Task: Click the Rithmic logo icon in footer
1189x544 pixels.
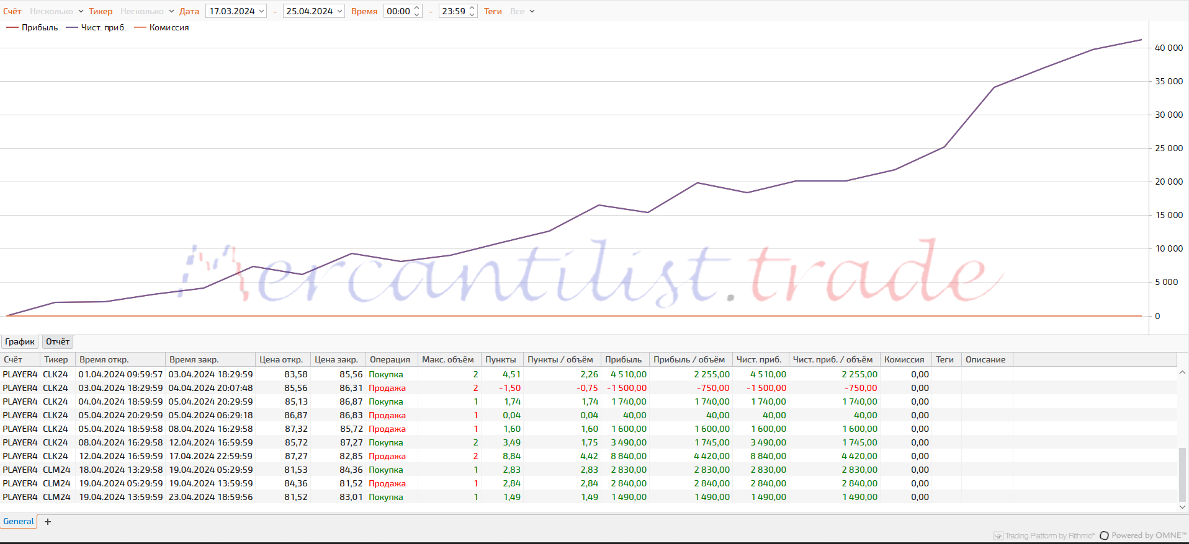Action: [x=998, y=536]
